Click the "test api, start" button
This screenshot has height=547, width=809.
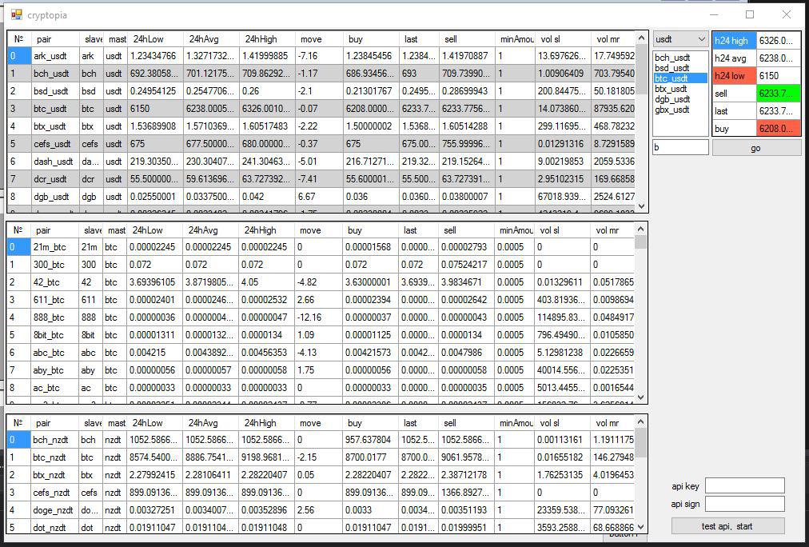pyautogui.click(x=727, y=526)
